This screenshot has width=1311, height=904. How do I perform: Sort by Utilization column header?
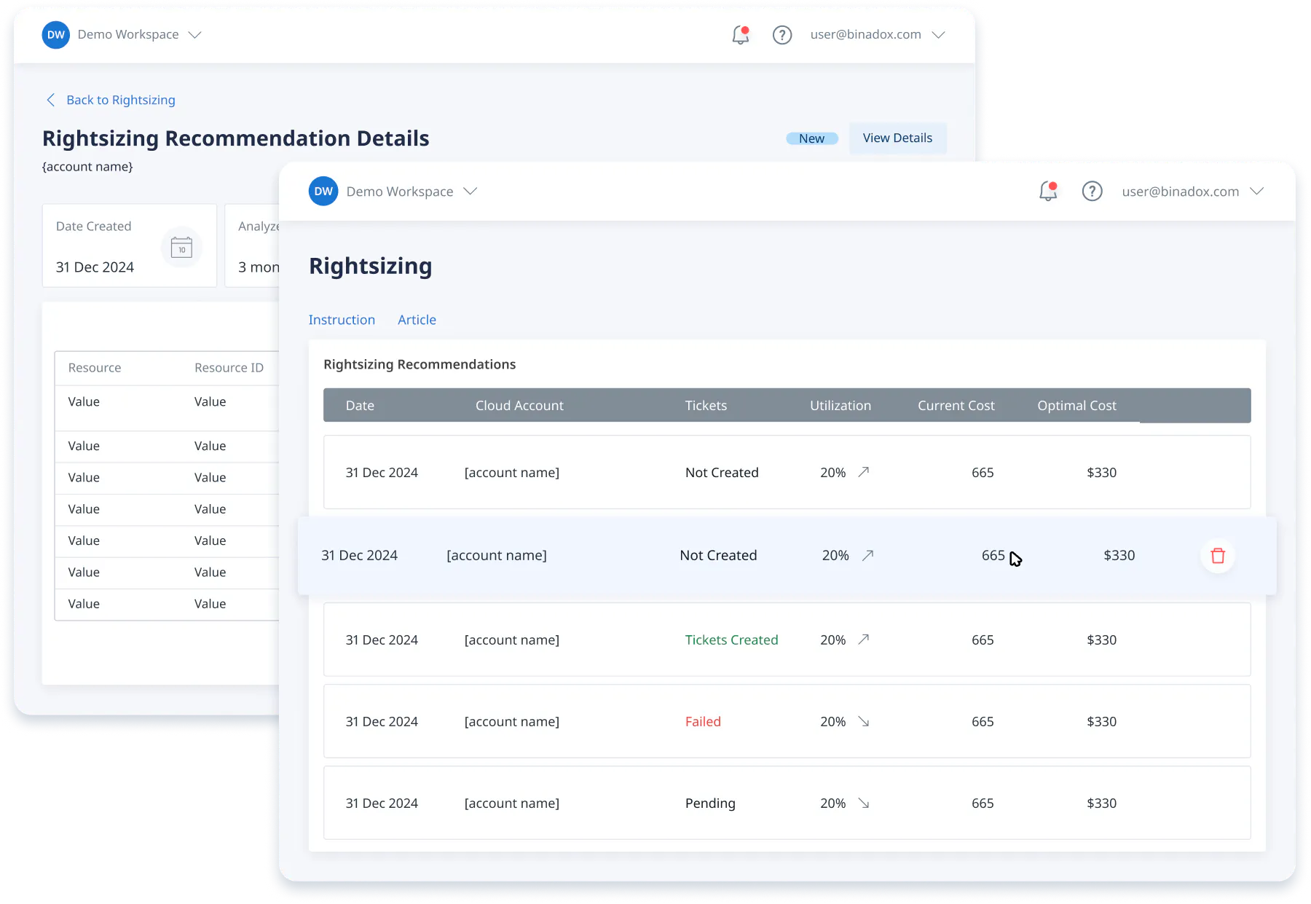pos(840,406)
